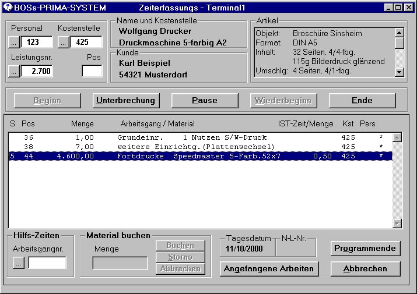Select the row Pos 36 Grundeinr.
This screenshot has height=294, width=417.
(x=201, y=137)
